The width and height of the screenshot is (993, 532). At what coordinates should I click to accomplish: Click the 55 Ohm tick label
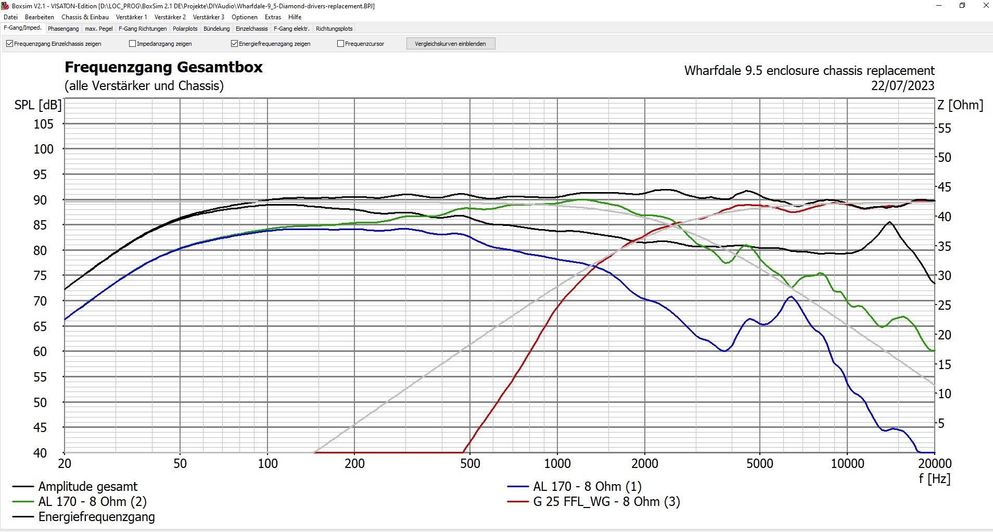[x=944, y=129]
